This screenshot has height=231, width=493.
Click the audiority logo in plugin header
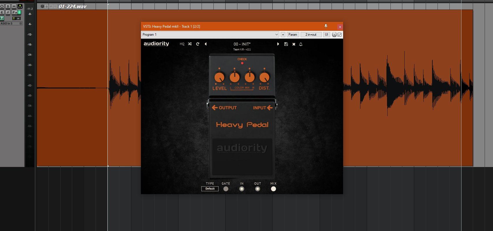coord(156,44)
